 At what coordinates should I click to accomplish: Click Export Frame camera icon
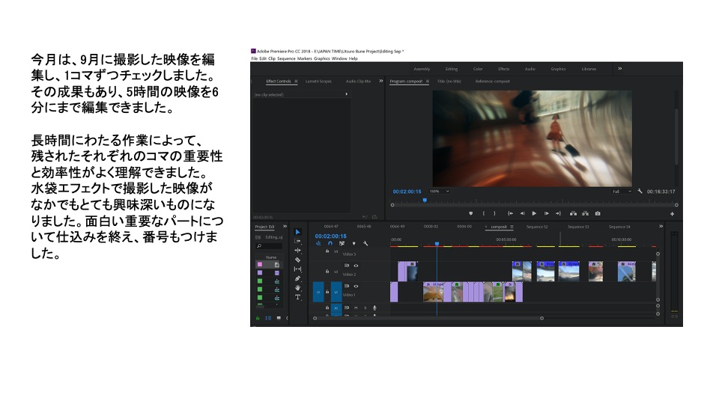pos(598,213)
